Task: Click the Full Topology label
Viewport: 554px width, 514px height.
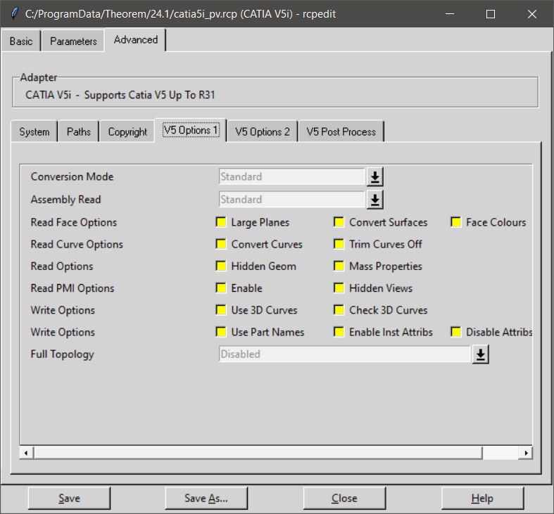Action: pos(62,354)
